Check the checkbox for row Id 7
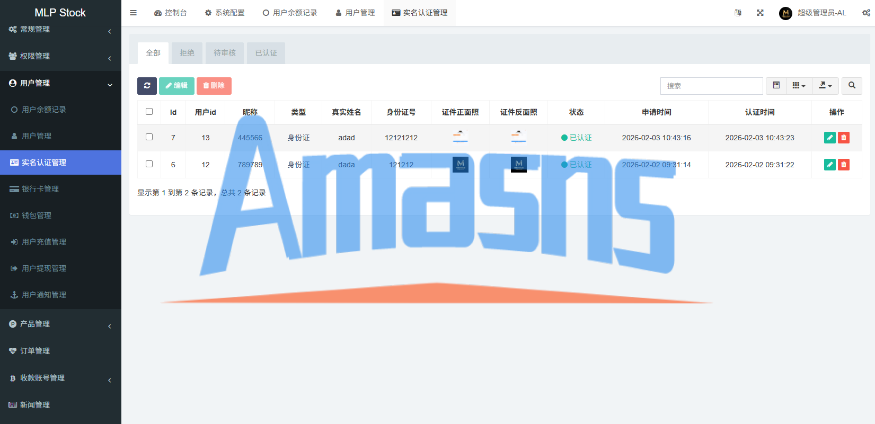Image resolution: width=875 pixels, height=424 pixels. tap(149, 137)
